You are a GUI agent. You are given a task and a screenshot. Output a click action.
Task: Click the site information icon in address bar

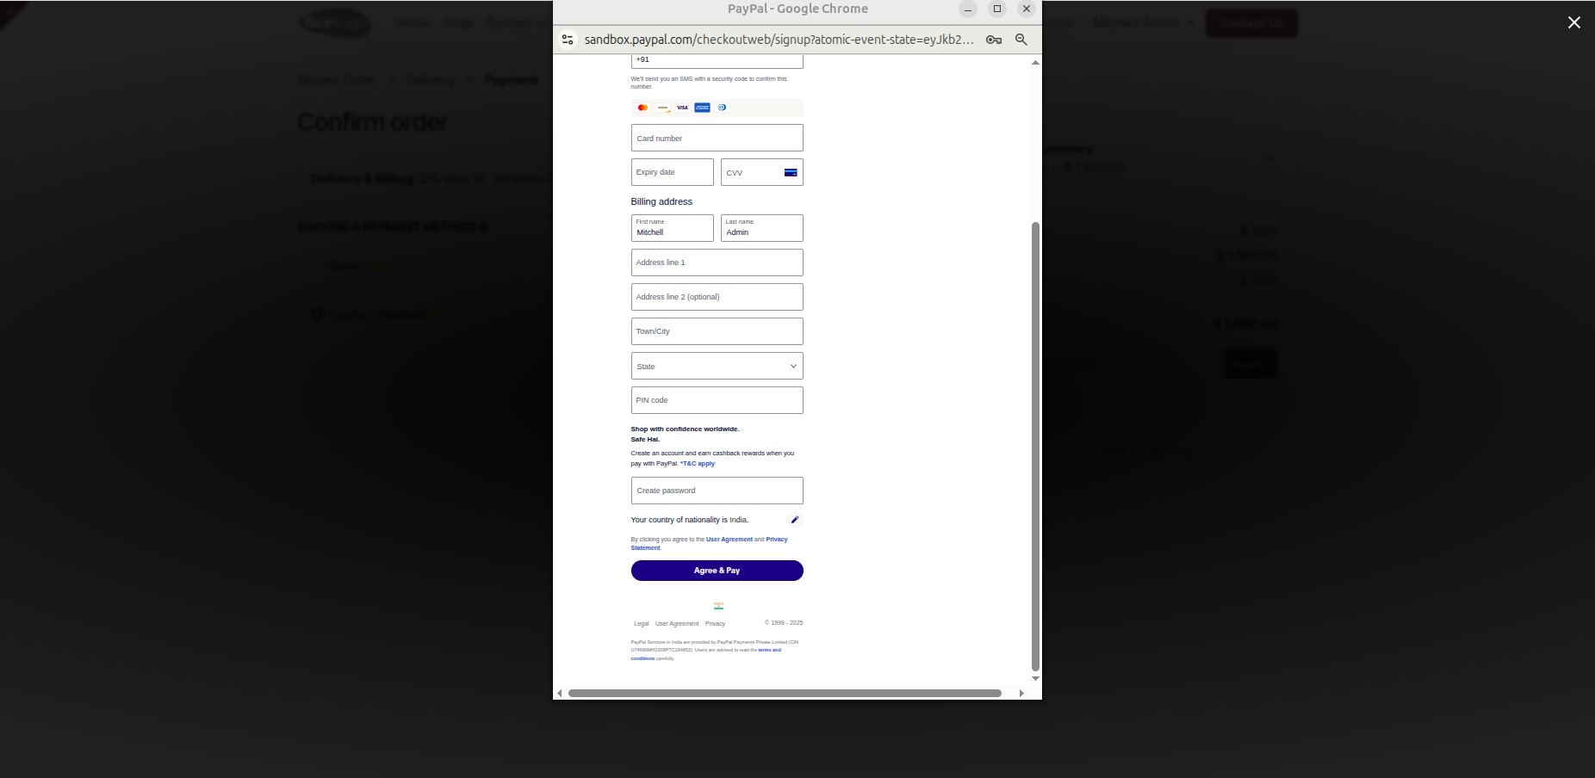(568, 40)
